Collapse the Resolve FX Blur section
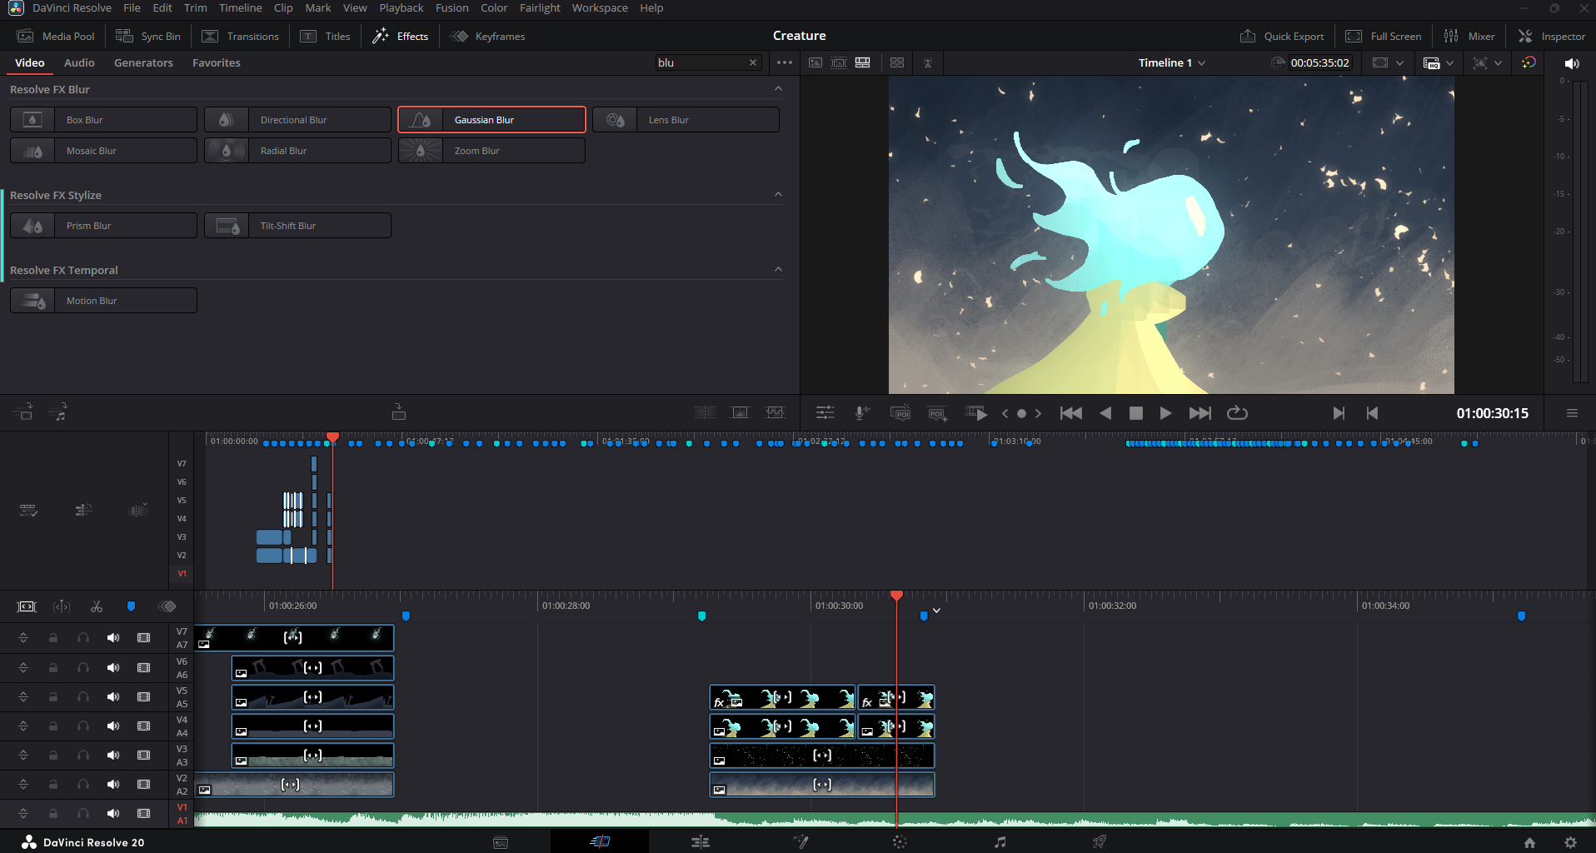 tap(778, 89)
